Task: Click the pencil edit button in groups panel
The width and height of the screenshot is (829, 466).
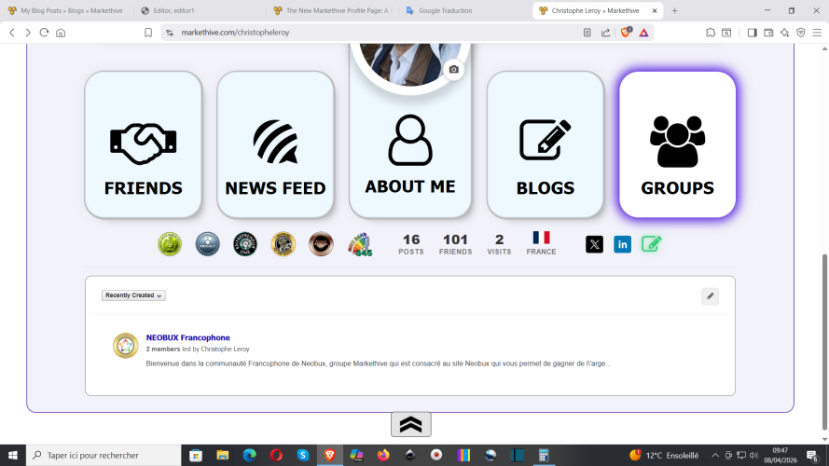Action: pos(711,296)
